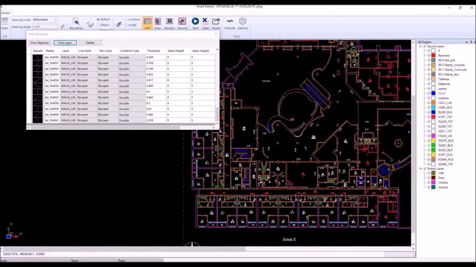This screenshot has width=476, height=267.
Task: Toggle checkbox for WALN_LIN layer
Action: tap(429, 136)
